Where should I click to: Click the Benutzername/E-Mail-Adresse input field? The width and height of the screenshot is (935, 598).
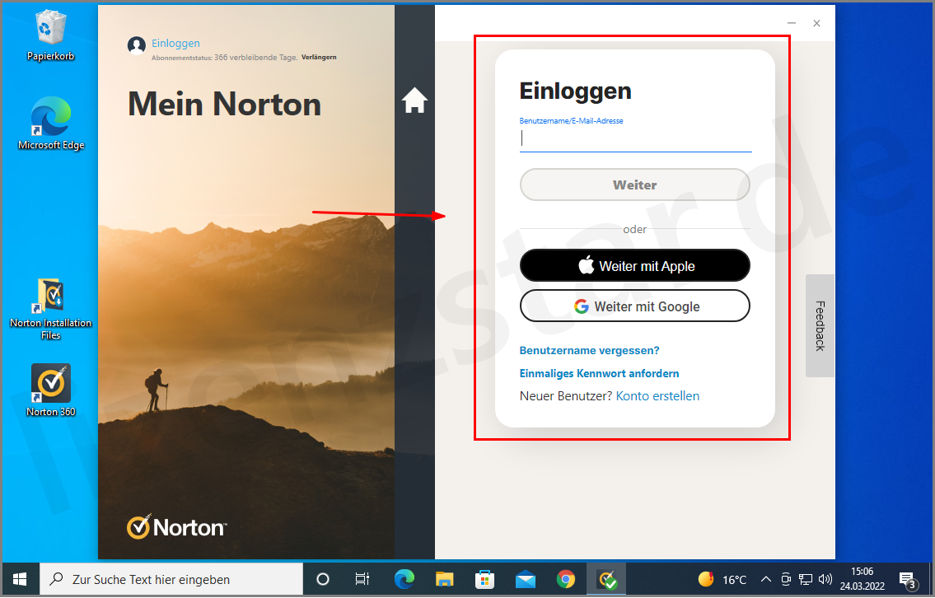point(634,138)
